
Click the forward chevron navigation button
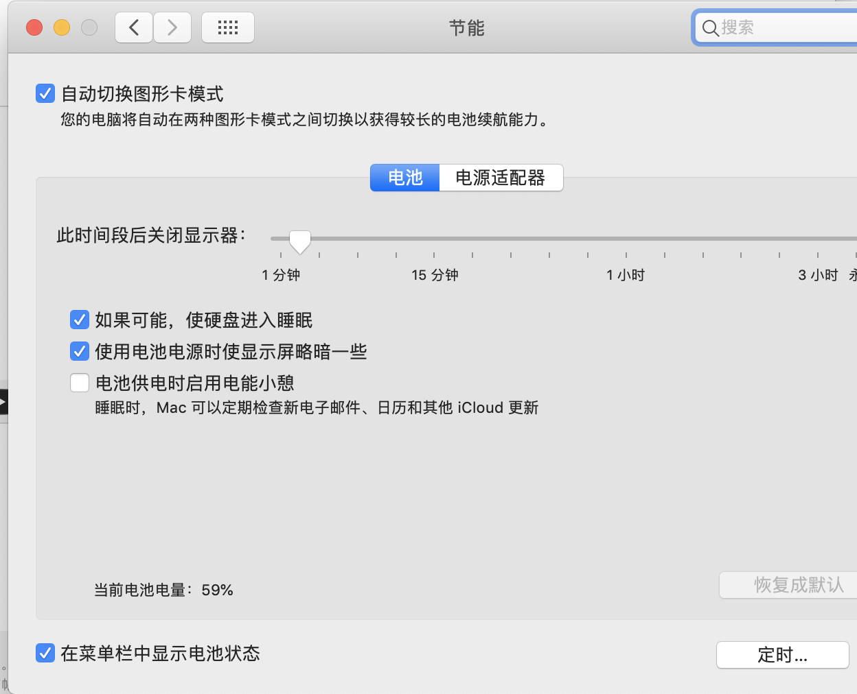172,27
